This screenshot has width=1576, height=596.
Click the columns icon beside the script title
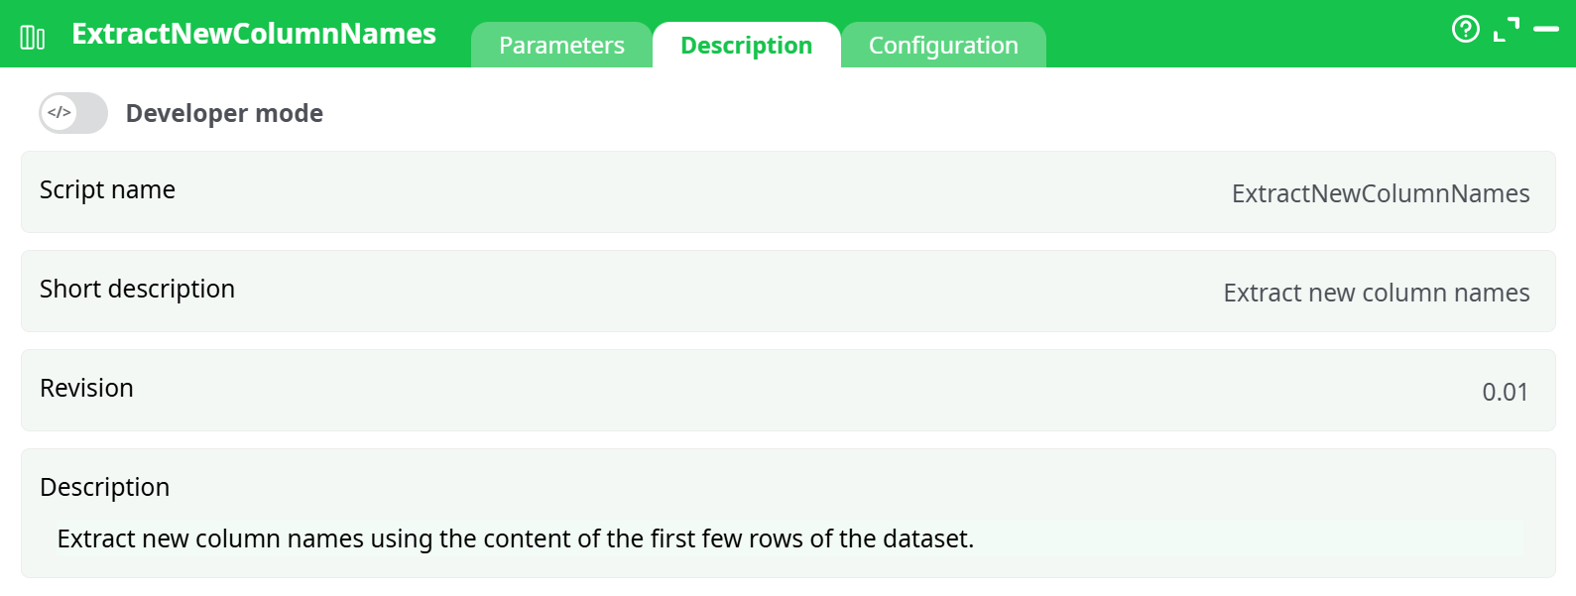pyautogui.click(x=33, y=33)
